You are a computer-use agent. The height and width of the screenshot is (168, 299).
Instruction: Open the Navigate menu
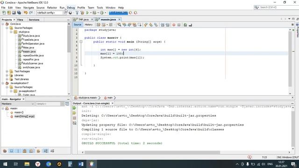pos(28,7)
